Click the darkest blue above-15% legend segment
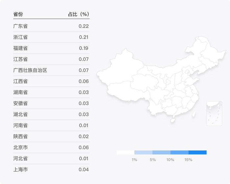The height and width of the screenshot is (184, 230). tap(197, 152)
